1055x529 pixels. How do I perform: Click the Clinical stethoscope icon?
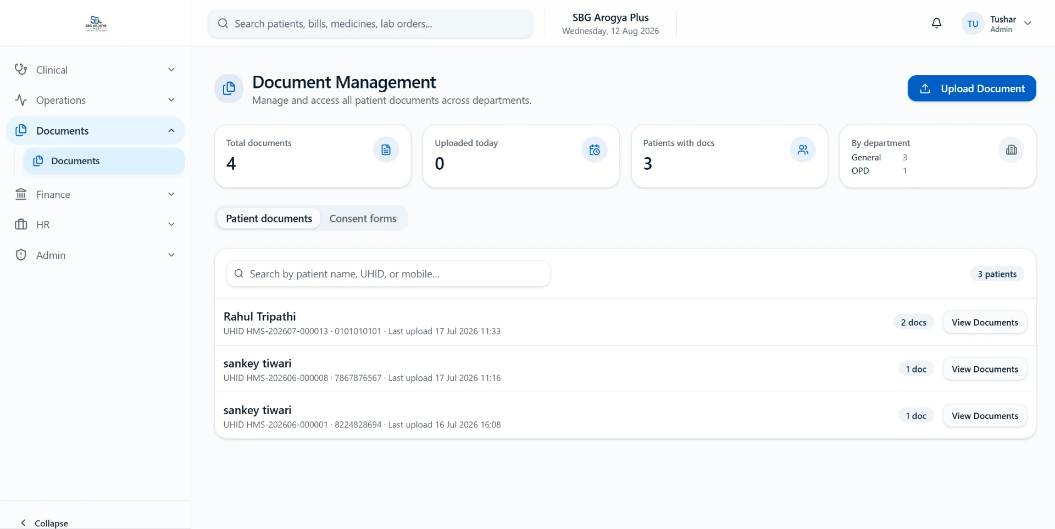pyautogui.click(x=21, y=70)
